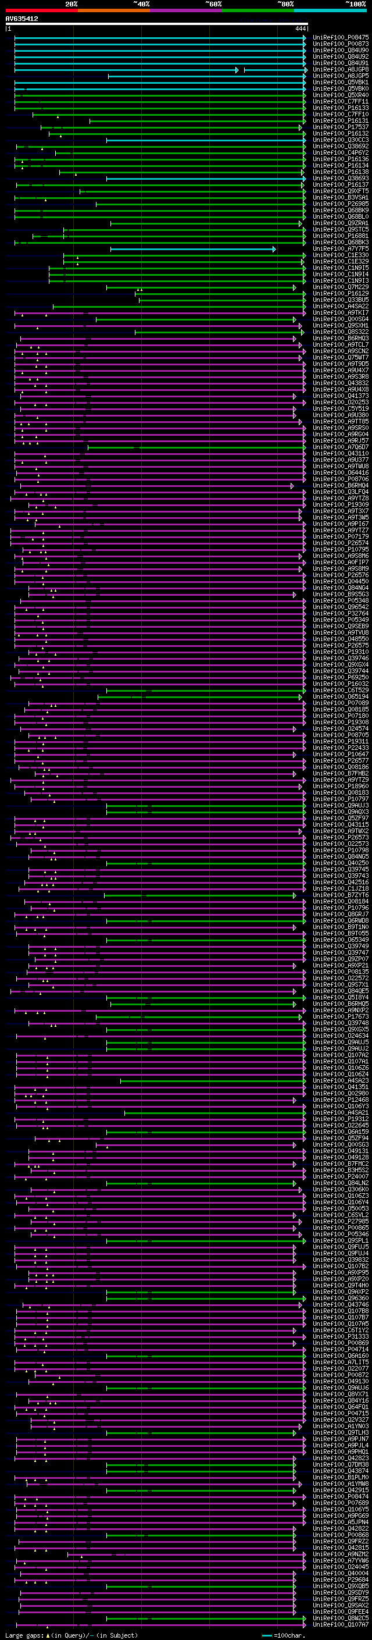Click the red ~20% identity legend bar
Screen dimensions: 372x1640
coord(41,10)
